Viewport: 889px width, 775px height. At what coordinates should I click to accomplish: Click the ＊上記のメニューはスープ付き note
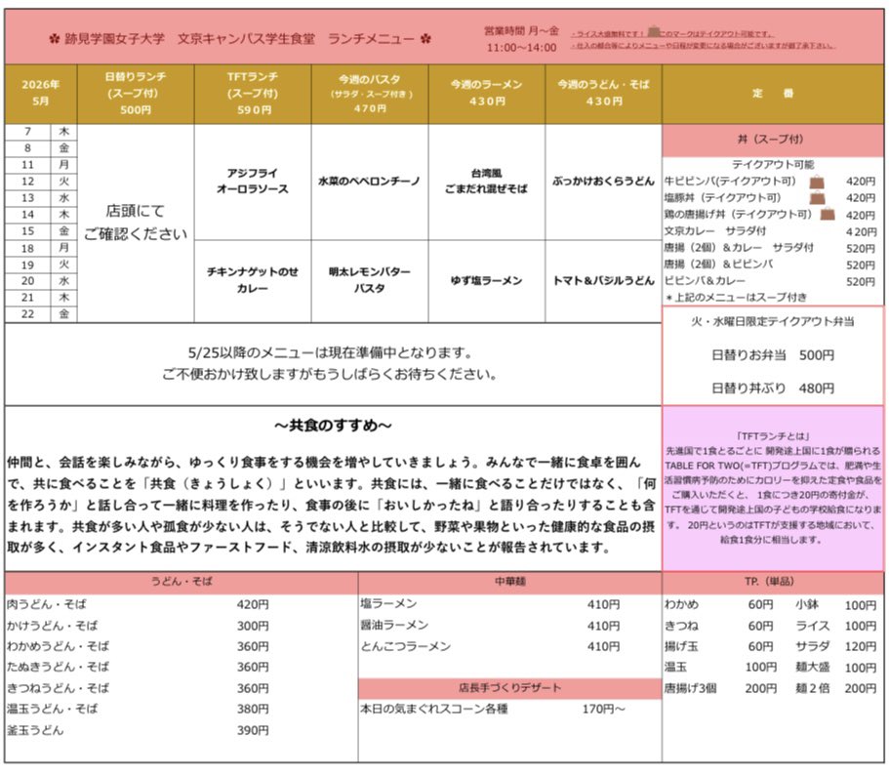tap(736, 297)
